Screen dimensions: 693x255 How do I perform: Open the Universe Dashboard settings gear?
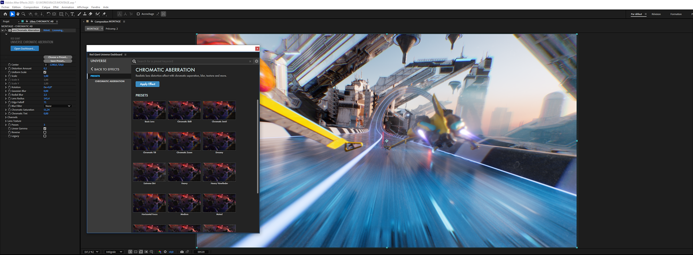coord(257,61)
